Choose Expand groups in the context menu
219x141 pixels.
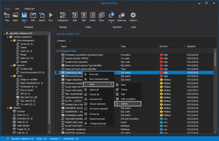99,119
